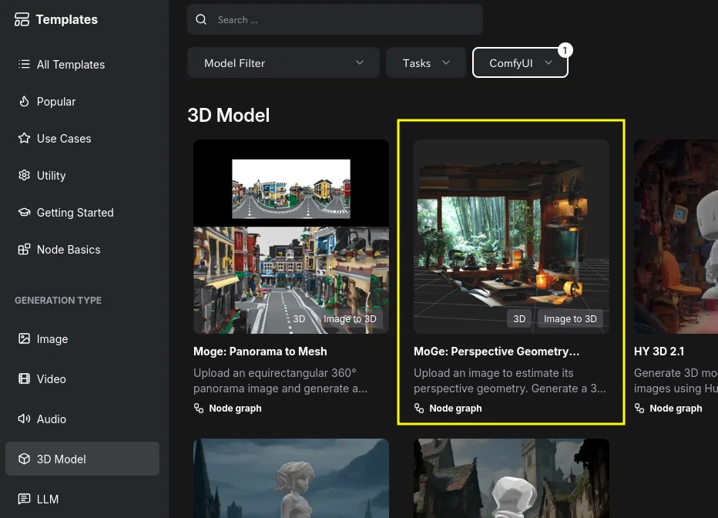Select 3D Model generation type
Screen dimensions: 718x518
click(82, 459)
